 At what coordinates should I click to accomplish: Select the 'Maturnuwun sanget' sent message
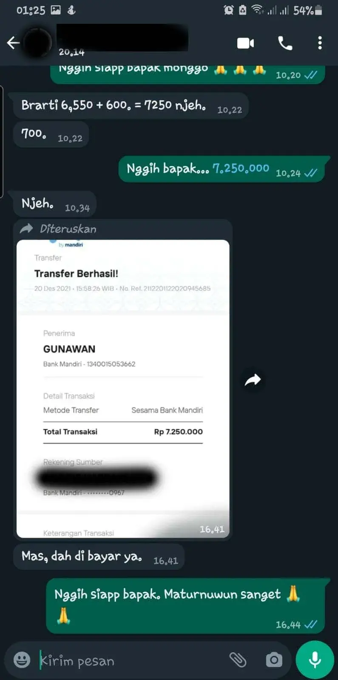tap(187, 606)
